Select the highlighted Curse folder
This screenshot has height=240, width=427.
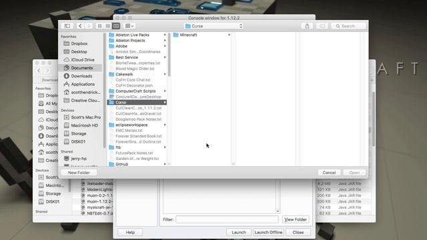click(x=137, y=102)
